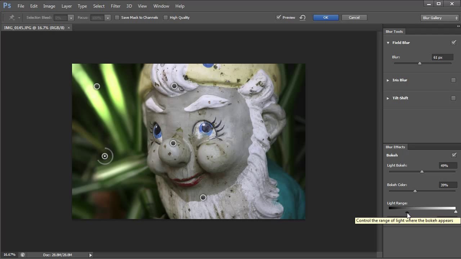The height and width of the screenshot is (259, 461).
Task: Open the Selection Bleed dropdown arrow
Action: point(71,18)
